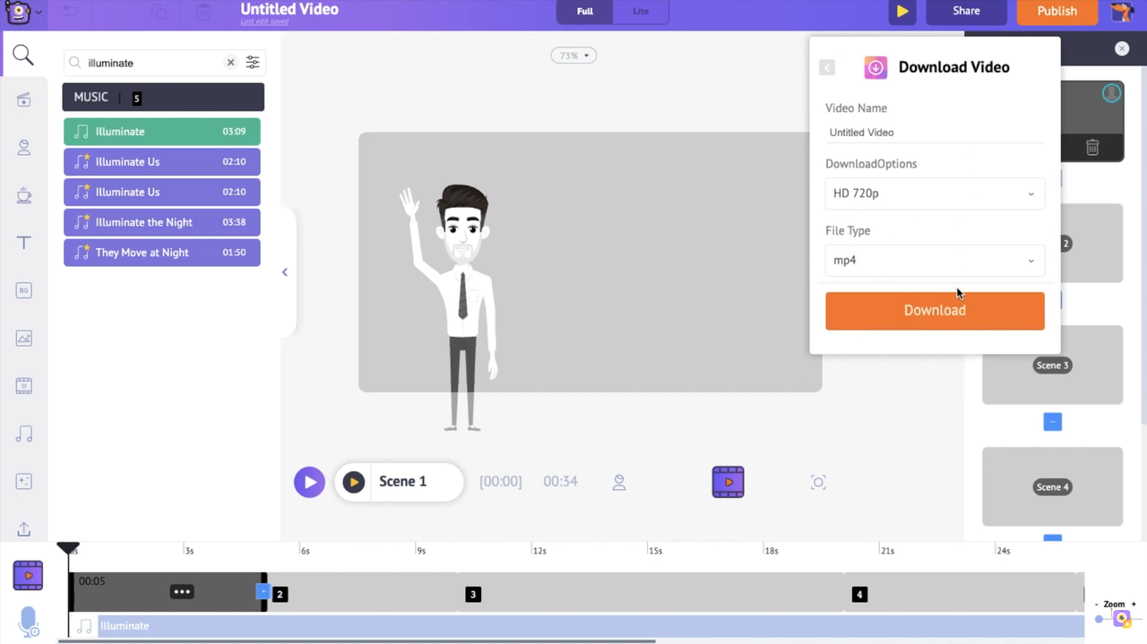Open the Uploads icon in sidebar
The width and height of the screenshot is (1147, 644).
point(23,529)
